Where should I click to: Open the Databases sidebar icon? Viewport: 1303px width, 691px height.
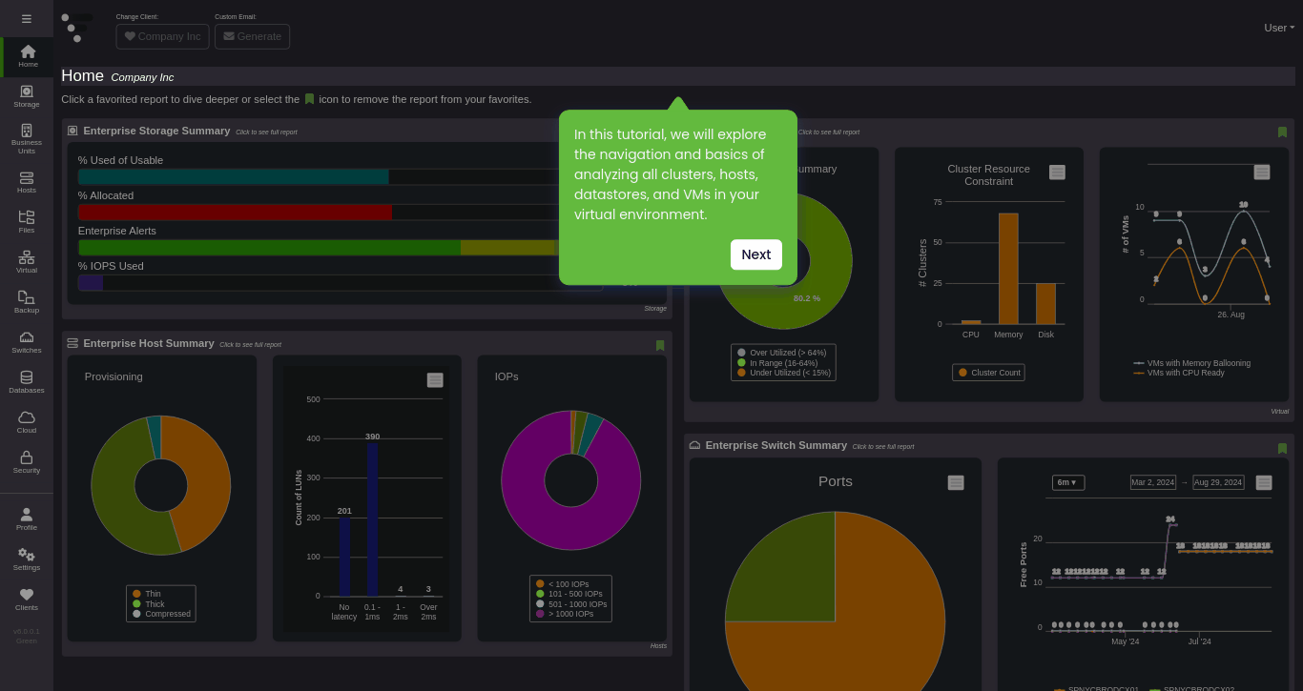click(27, 382)
